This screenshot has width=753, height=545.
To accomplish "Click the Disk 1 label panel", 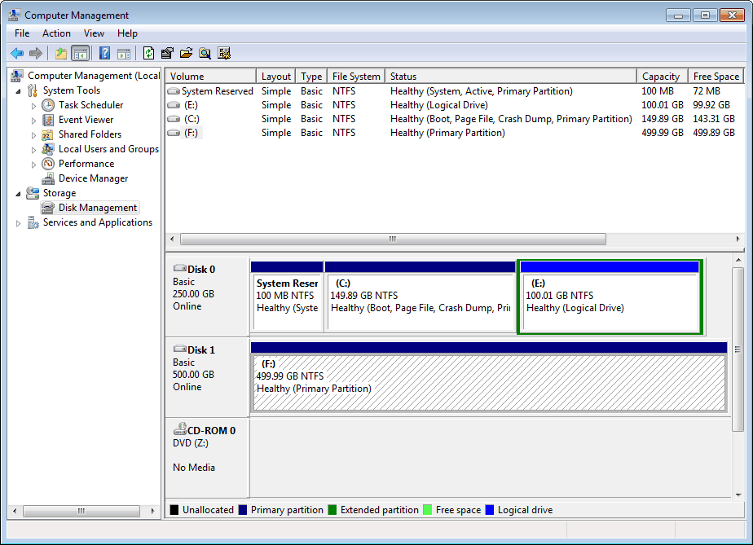I will coord(207,377).
